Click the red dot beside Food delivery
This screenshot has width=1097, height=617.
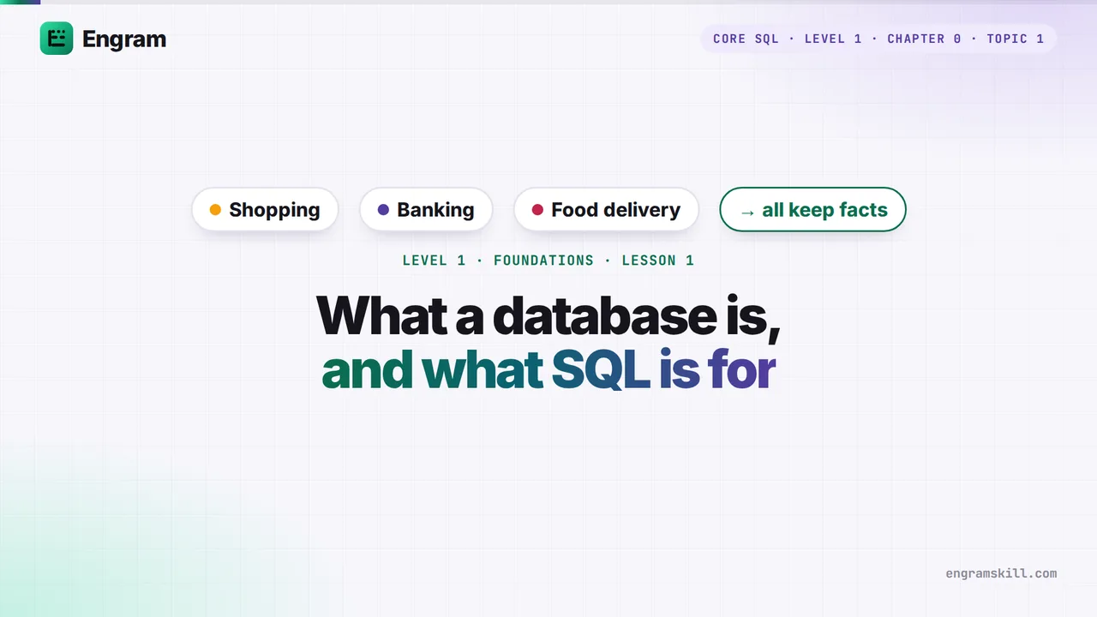pos(537,210)
